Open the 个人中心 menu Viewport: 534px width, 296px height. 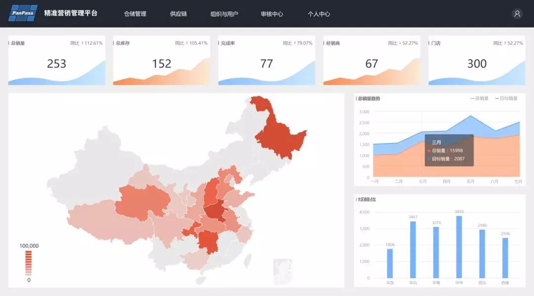click(319, 14)
